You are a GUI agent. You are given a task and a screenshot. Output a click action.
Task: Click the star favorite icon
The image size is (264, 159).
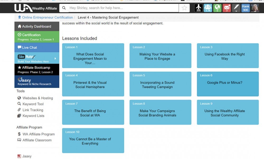(x=184, y=8)
